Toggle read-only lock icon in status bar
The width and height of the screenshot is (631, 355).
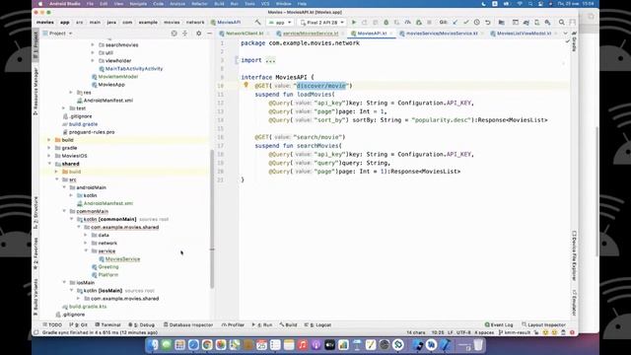point(536,332)
